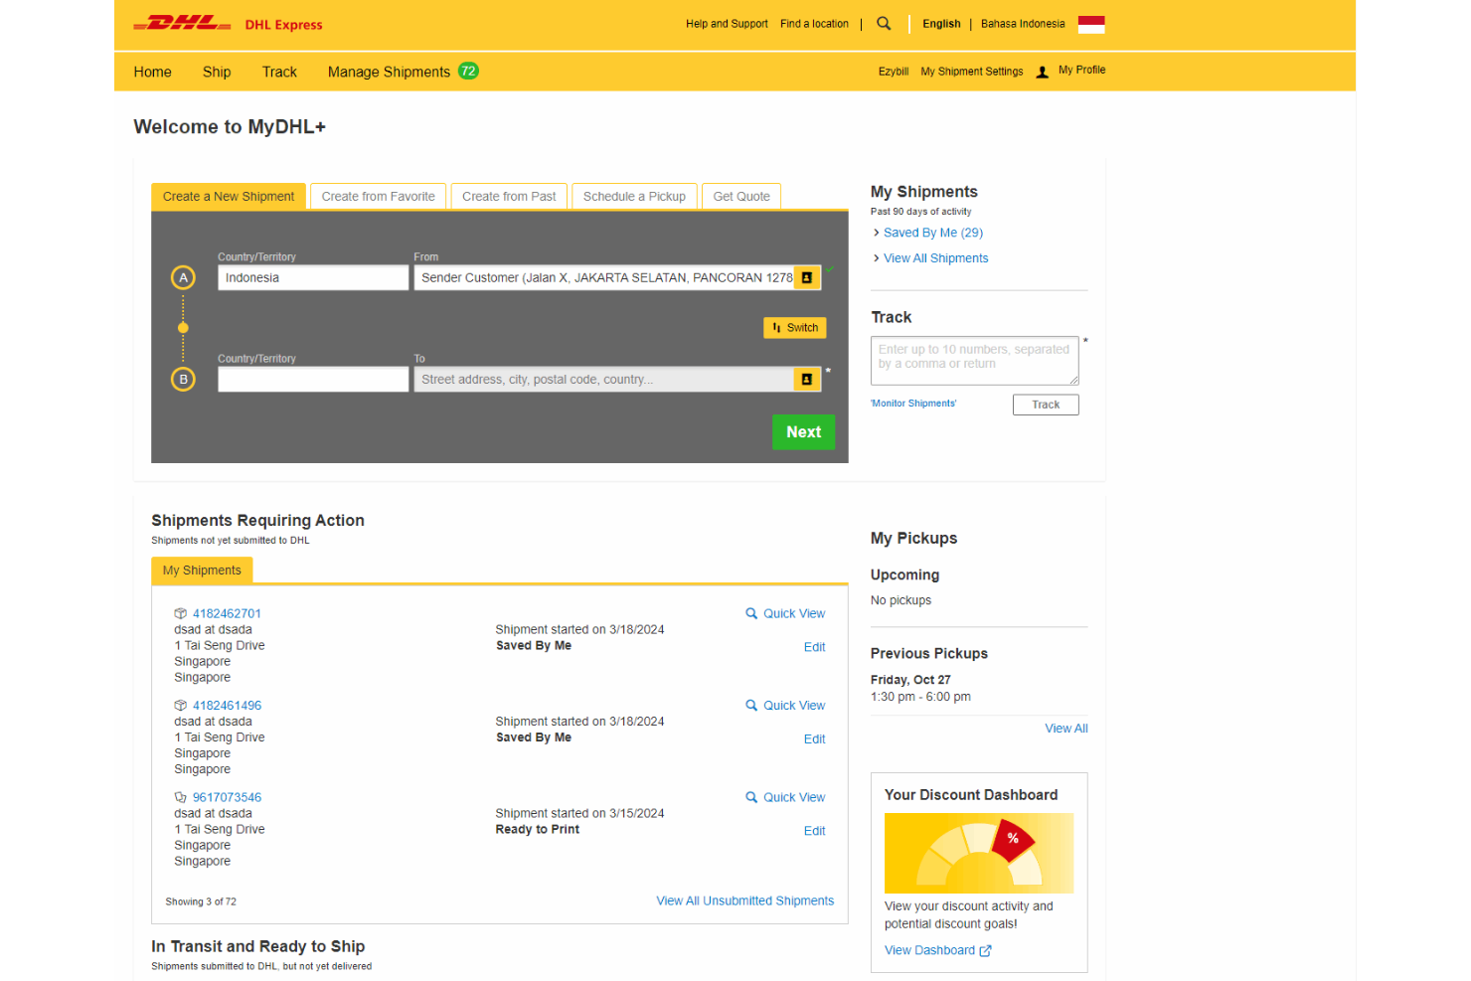Open the Ship menu
Image resolution: width=1471 pixels, height=981 pixels.
tap(217, 72)
